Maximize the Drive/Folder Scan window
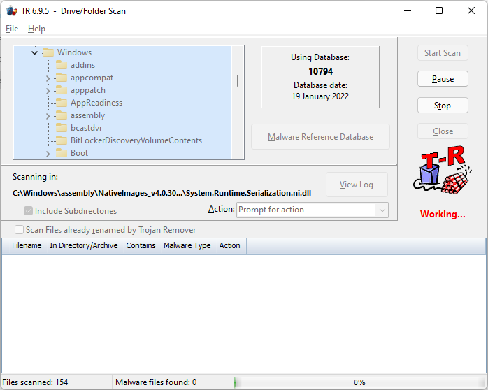The height and width of the screenshot is (390, 488). (x=439, y=11)
